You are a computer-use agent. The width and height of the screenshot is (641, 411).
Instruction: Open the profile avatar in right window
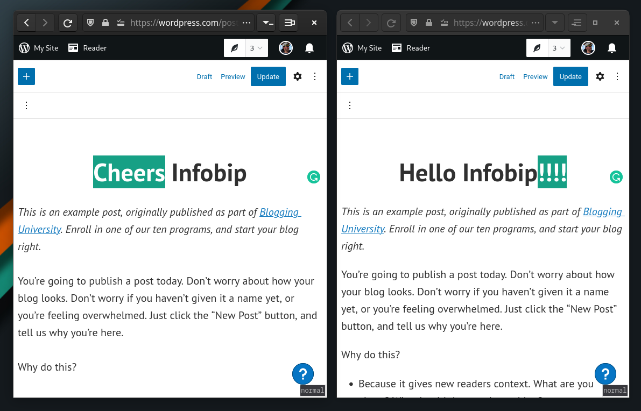pos(588,48)
